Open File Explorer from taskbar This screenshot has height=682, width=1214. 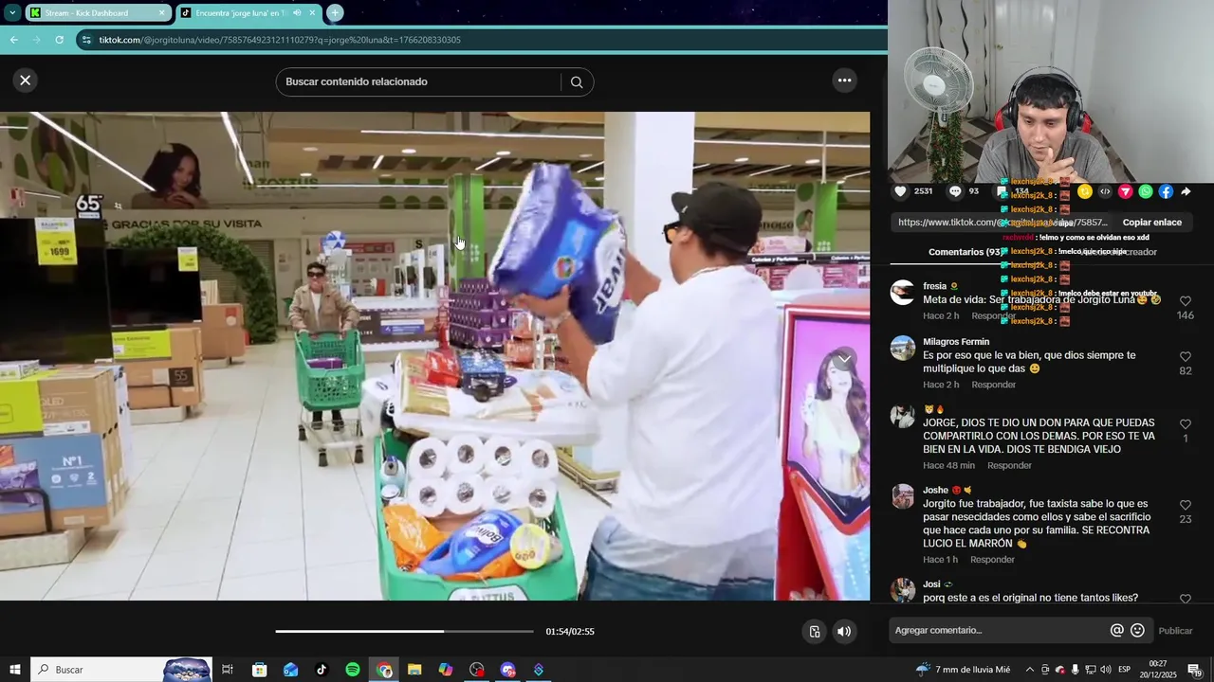click(x=414, y=670)
